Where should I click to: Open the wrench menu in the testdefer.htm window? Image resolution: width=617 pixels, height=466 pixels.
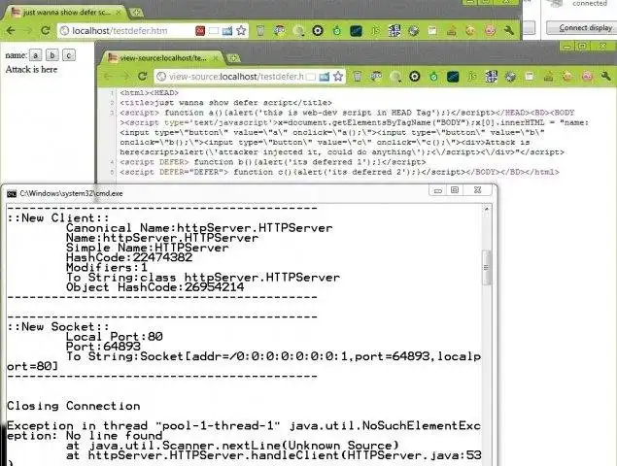coord(509,30)
